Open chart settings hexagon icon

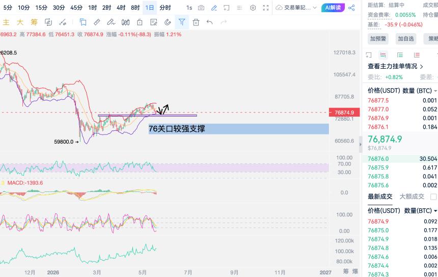253,8
